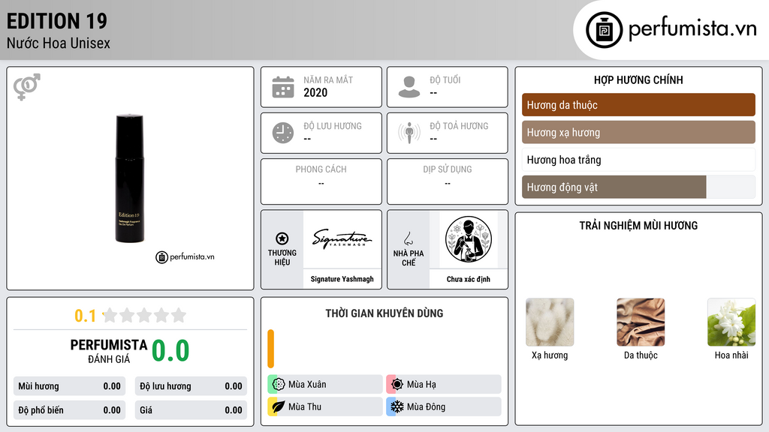Click the yellow 0.1 rating value
The width and height of the screenshot is (769, 432).
[86, 316]
